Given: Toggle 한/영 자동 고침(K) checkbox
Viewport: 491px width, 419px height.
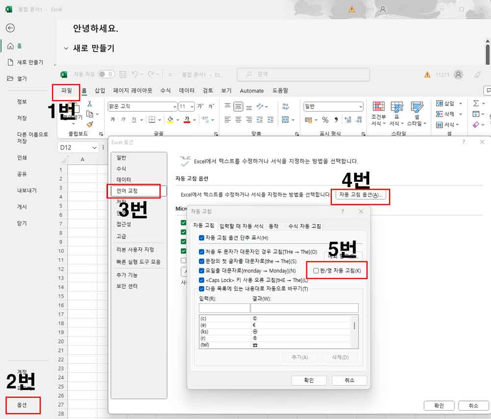Looking at the screenshot, I should coord(316,271).
